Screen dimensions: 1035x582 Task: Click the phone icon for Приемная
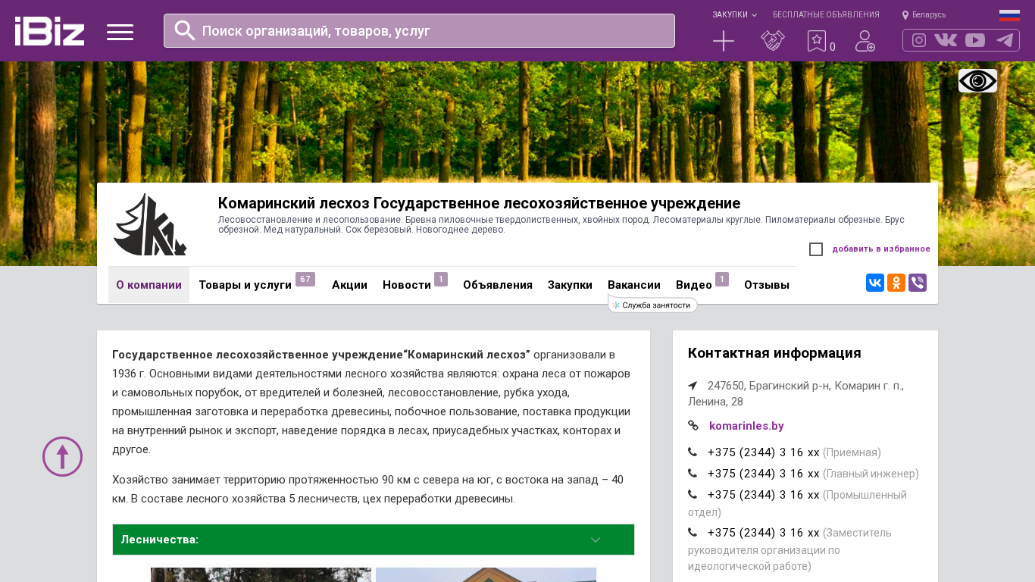(693, 452)
